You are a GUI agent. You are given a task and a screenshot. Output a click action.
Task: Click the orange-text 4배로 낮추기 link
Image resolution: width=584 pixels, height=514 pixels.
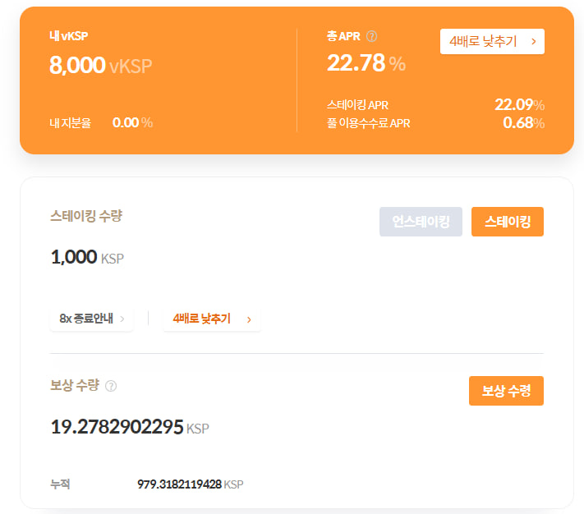(212, 319)
